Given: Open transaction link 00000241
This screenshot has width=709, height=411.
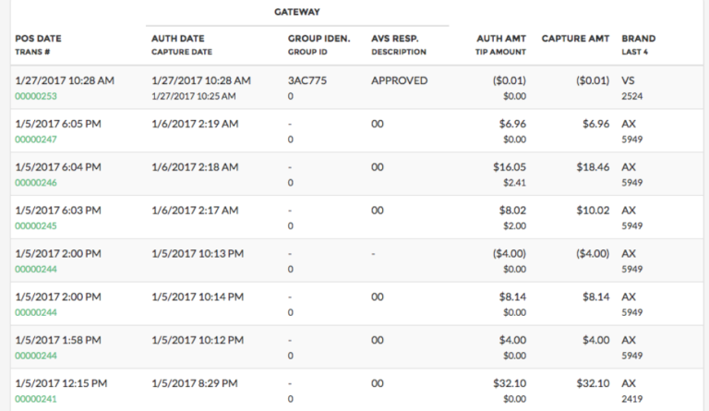Looking at the screenshot, I should coord(36,399).
